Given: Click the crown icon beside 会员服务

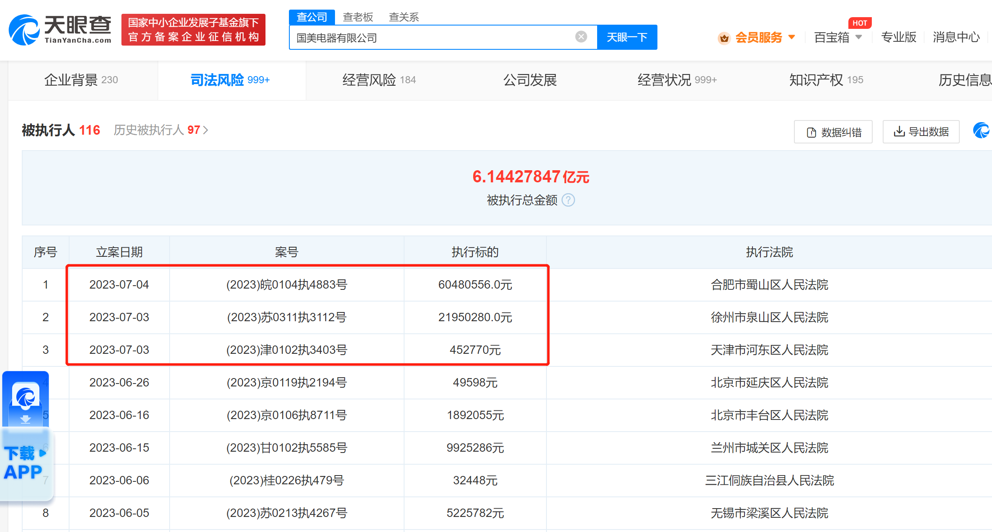Looking at the screenshot, I should (724, 38).
